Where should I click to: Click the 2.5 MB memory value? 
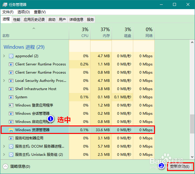(104, 154)
